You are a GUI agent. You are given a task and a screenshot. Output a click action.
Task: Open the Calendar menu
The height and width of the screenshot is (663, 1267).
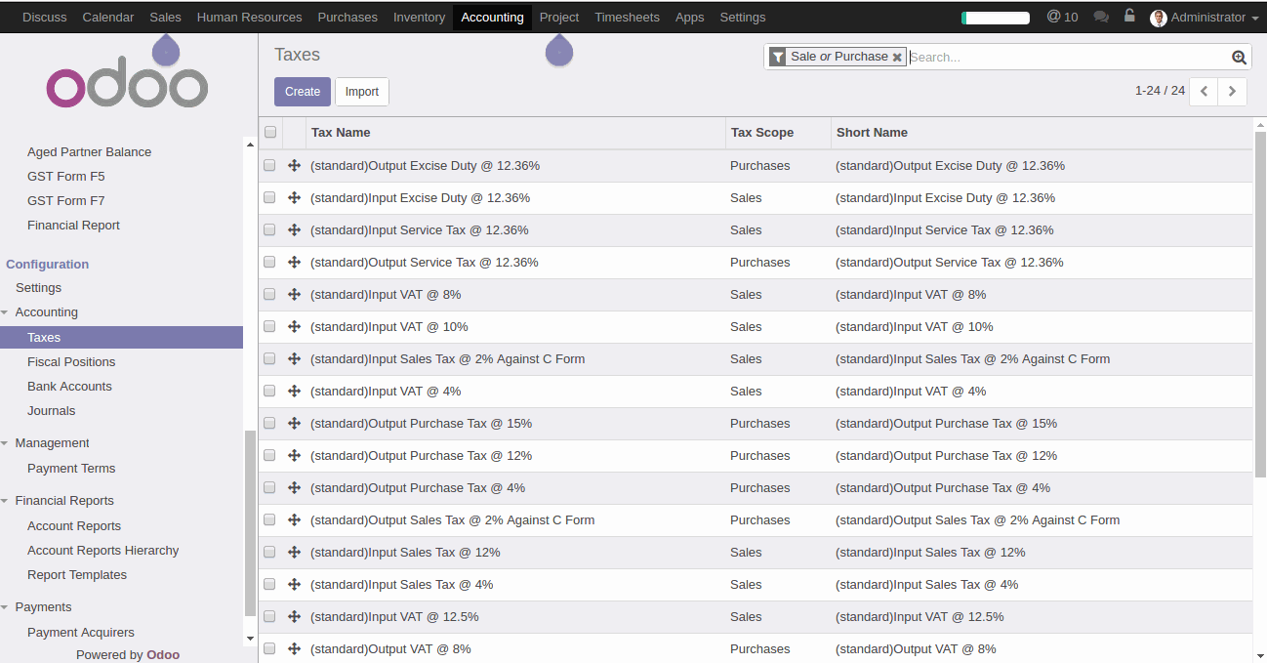point(108,17)
